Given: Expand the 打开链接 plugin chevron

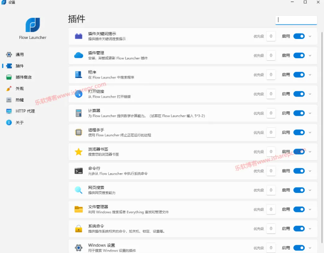Looking at the screenshot, I should [x=310, y=94].
